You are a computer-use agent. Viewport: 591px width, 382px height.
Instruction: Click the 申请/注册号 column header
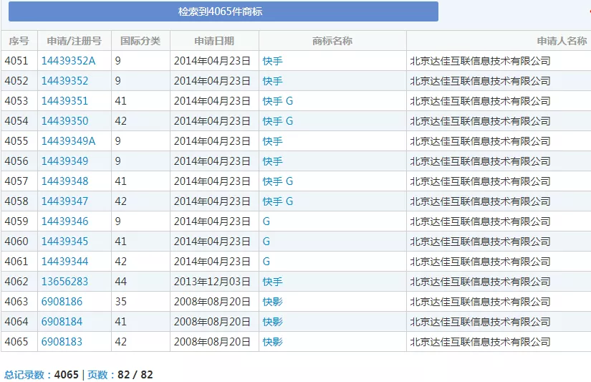75,41
